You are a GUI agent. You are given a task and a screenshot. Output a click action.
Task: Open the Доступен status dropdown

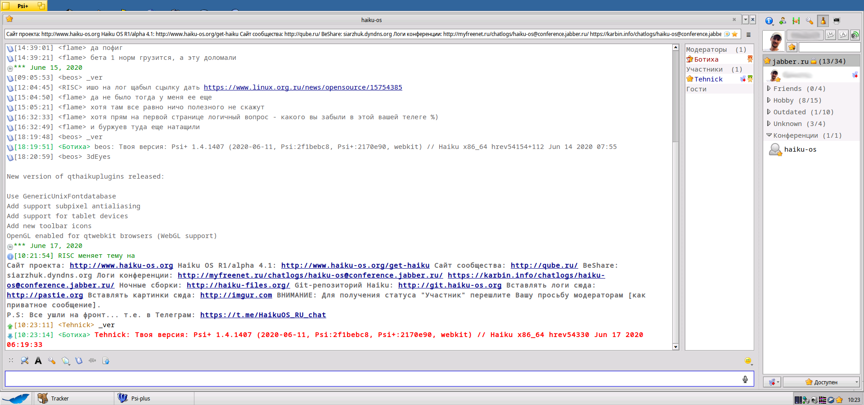[821, 382]
